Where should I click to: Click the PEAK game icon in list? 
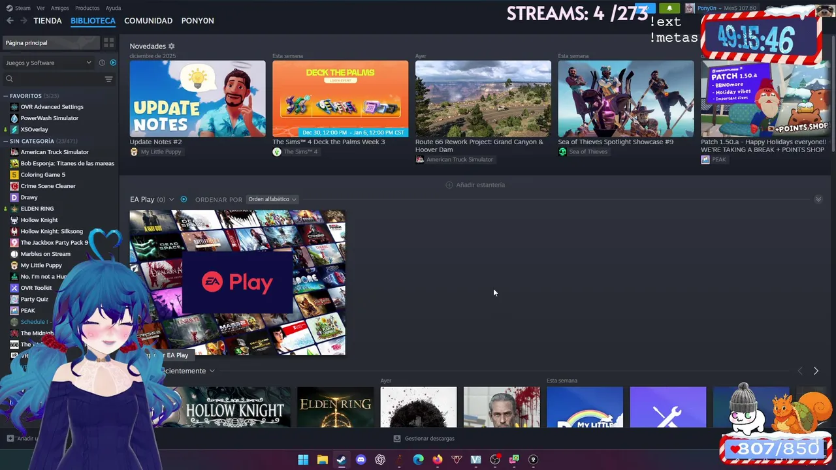[14, 311]
